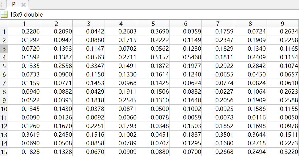Close the P variable tab

[x=23, y=5]
